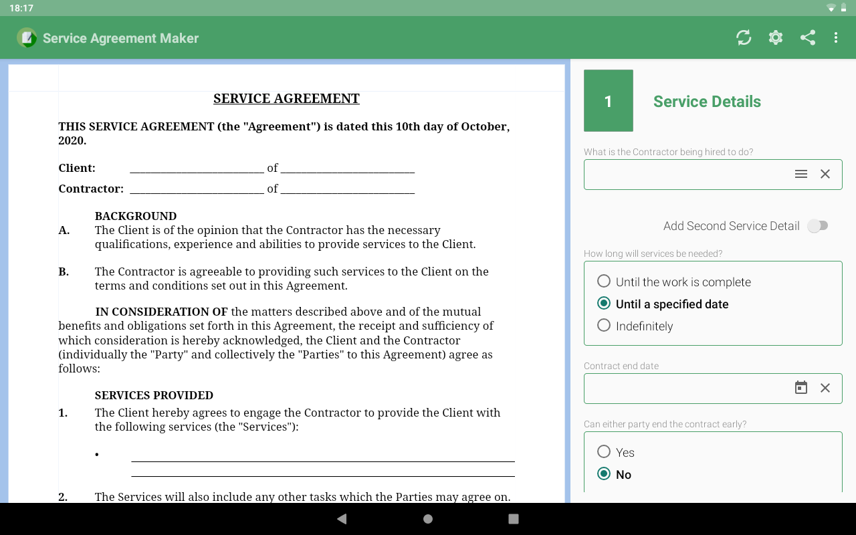The image size is (856, 535).
Task: Select Indefinitely duration option
Action: point(635,326)
